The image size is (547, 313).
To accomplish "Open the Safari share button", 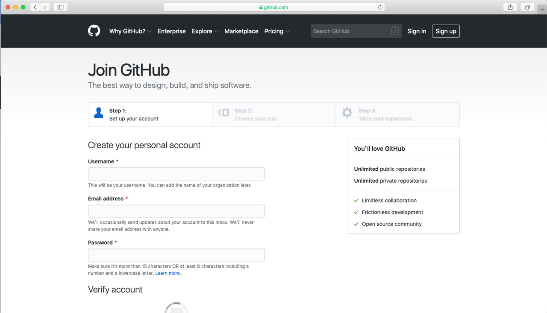I will pyautogui.click(x=510, y=7).
